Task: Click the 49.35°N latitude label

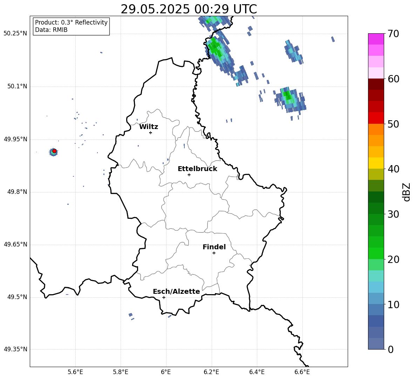Action: click(15, 349)
